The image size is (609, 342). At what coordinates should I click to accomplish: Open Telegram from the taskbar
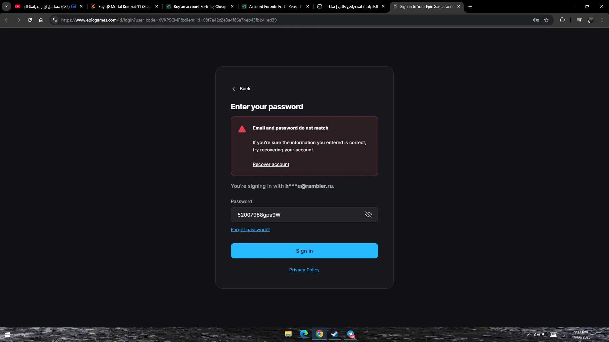[x=350, y=334]
